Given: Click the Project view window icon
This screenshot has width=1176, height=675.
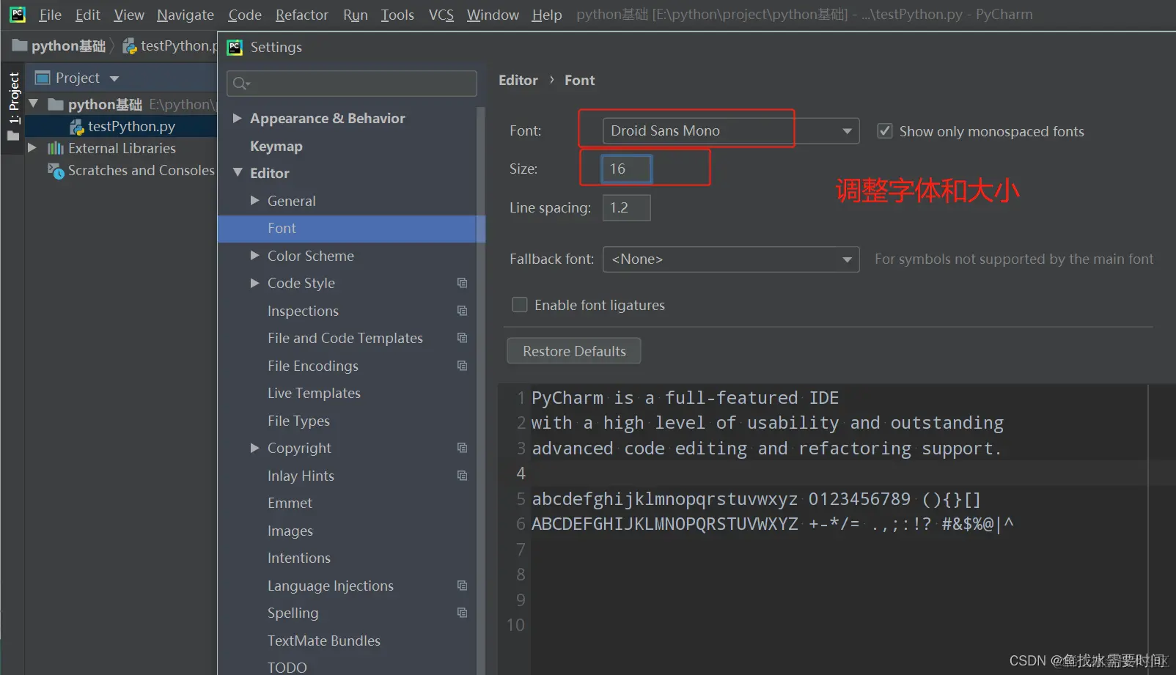Looking at the screenshot, I should pyautogui.click(x=43, y=78).
